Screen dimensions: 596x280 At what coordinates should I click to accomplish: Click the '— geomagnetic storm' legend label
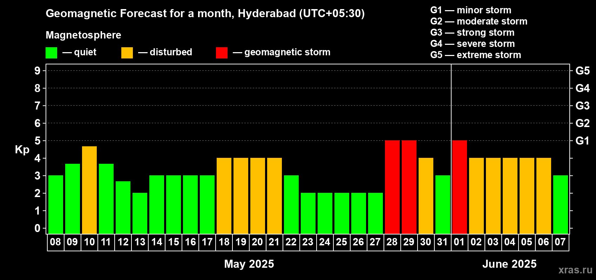click(282, 52)
